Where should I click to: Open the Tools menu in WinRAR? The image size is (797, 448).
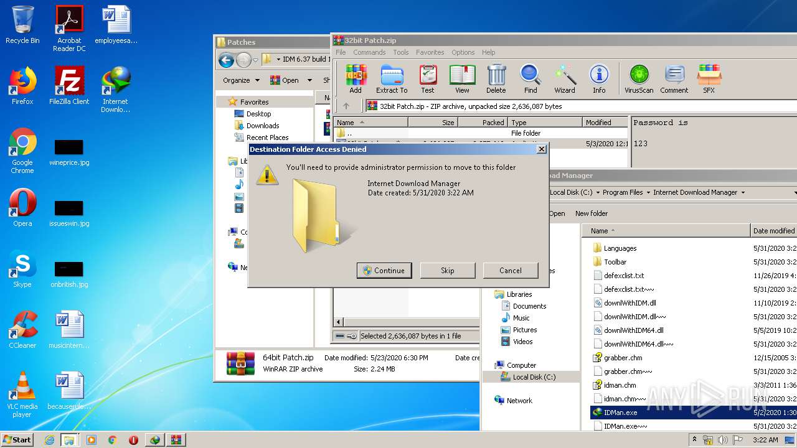[401, 52]
